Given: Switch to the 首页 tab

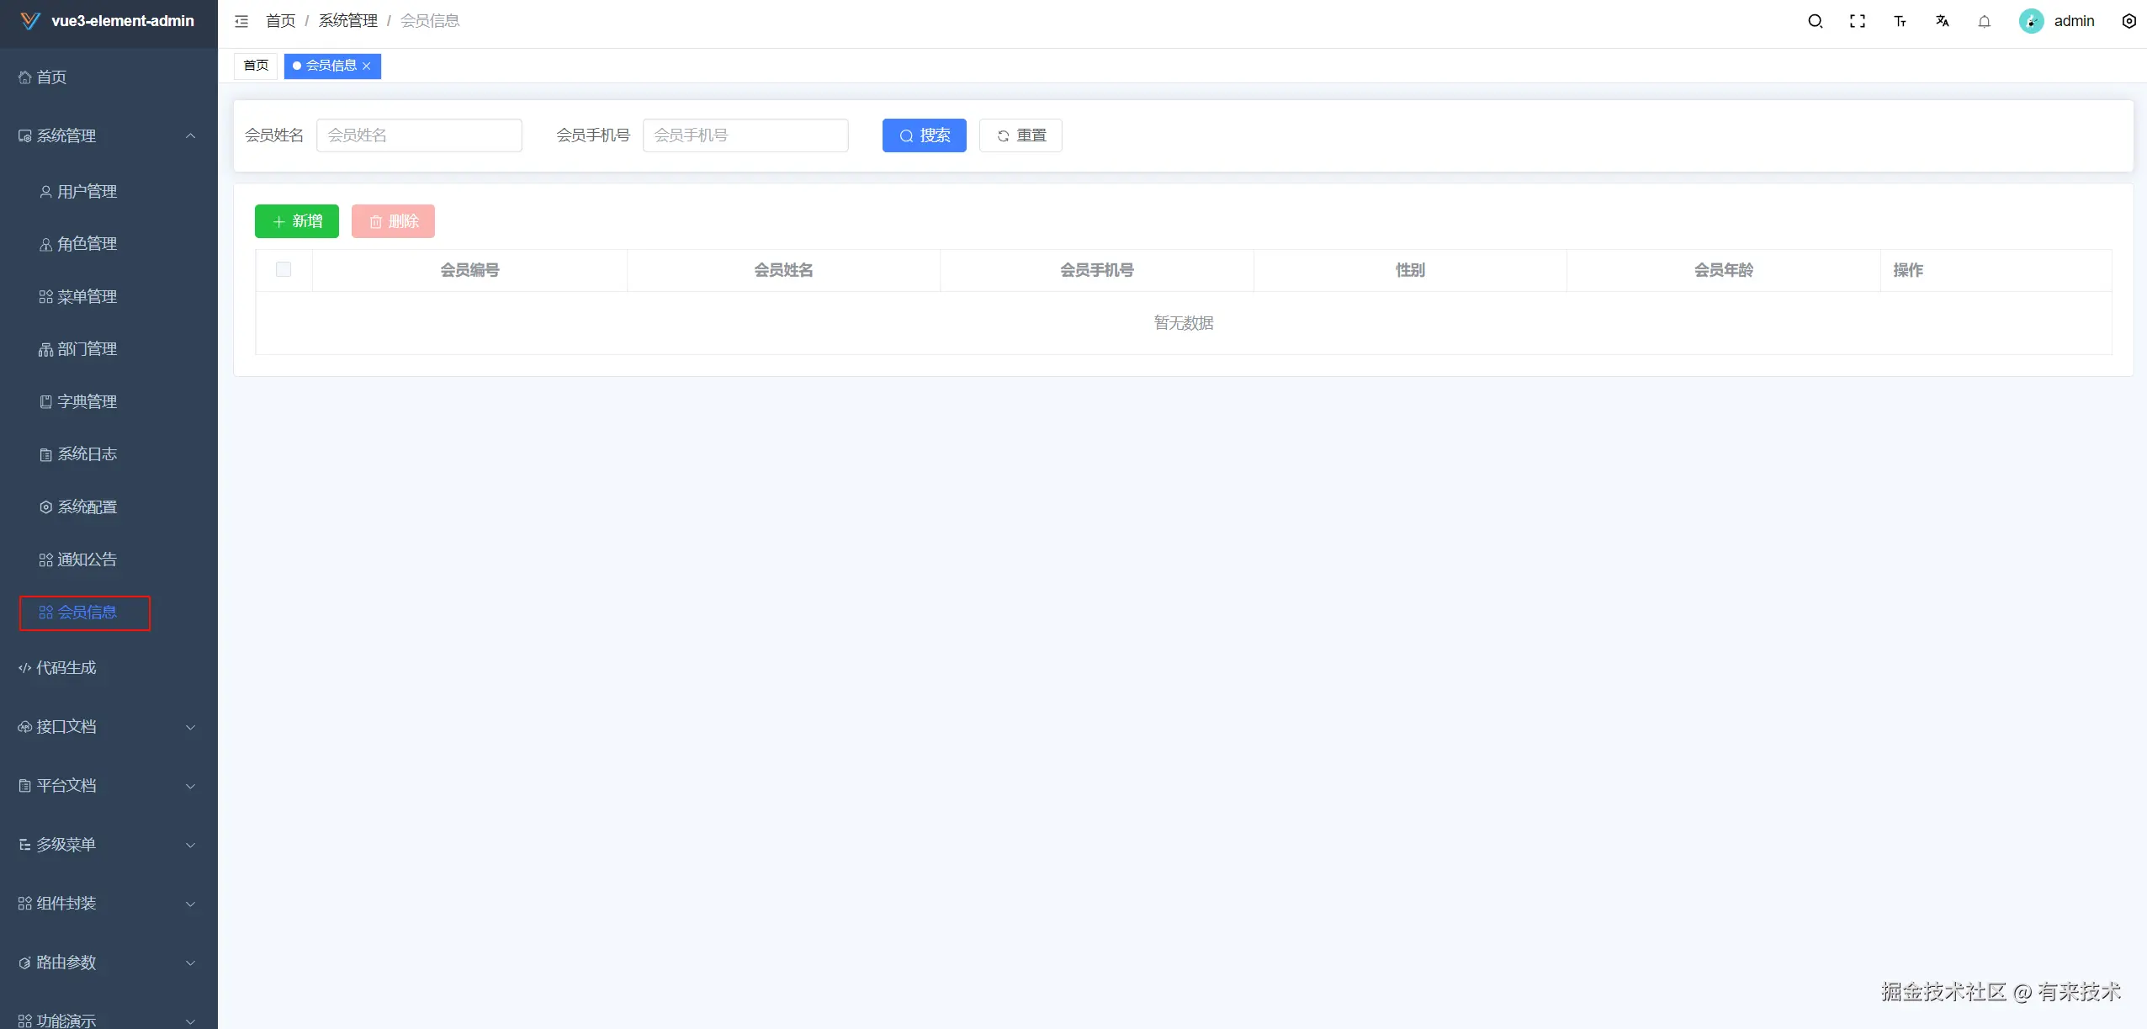Looking at the screenshot, I should [256, 66].
